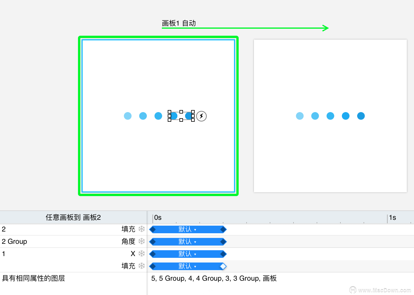
Task: Toggle snowflake freeze icon for layer 2 填充
Action: [x=142, y=229]
